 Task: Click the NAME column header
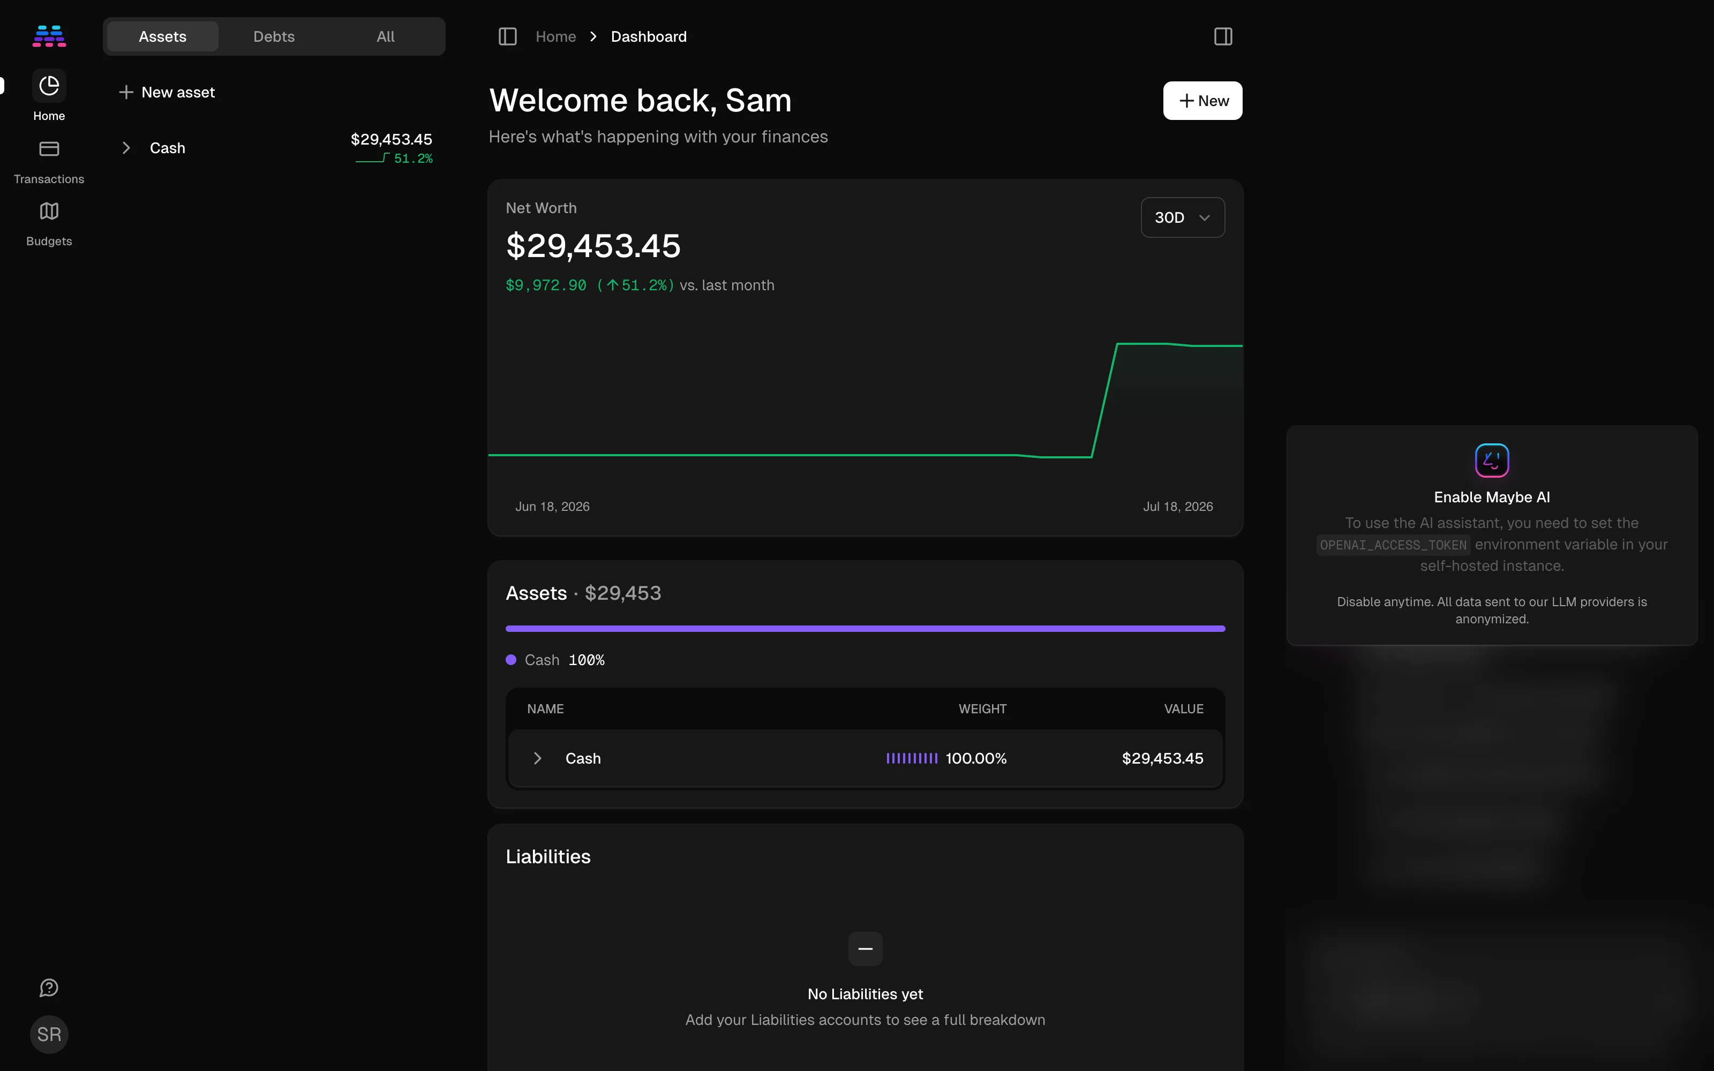click(545, 709)
